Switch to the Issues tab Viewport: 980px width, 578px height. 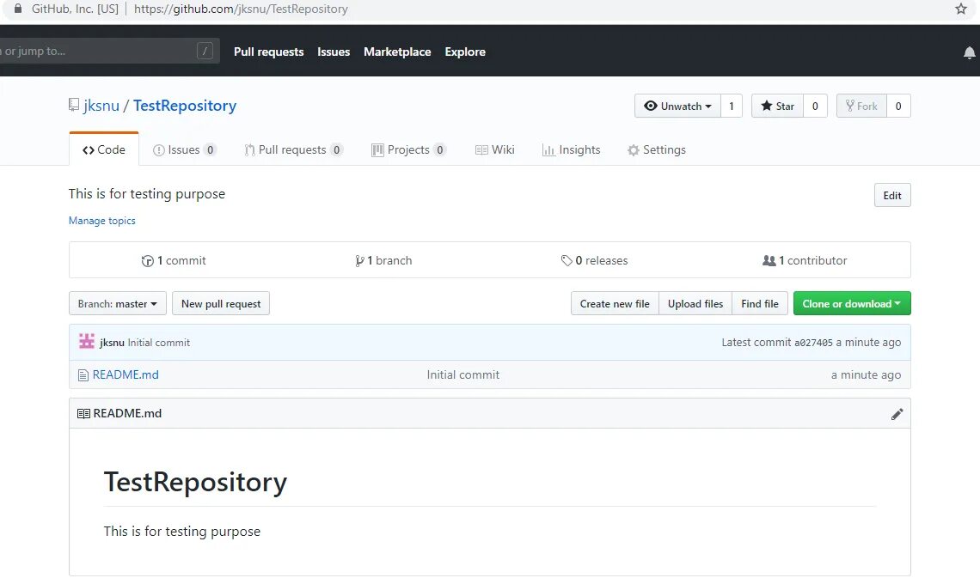point(184,149)
